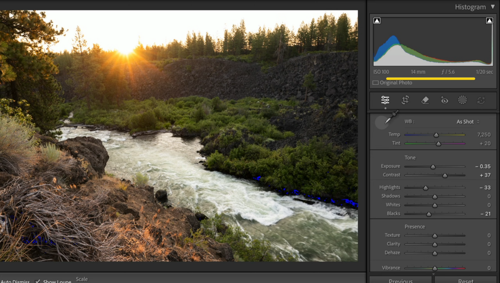Click the Presence section header
Viewport: 500px width, 283px height.
415,226
